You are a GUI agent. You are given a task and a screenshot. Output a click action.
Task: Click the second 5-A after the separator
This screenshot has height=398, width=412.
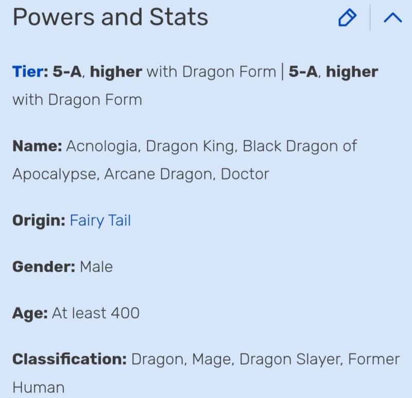coord(303,72)
